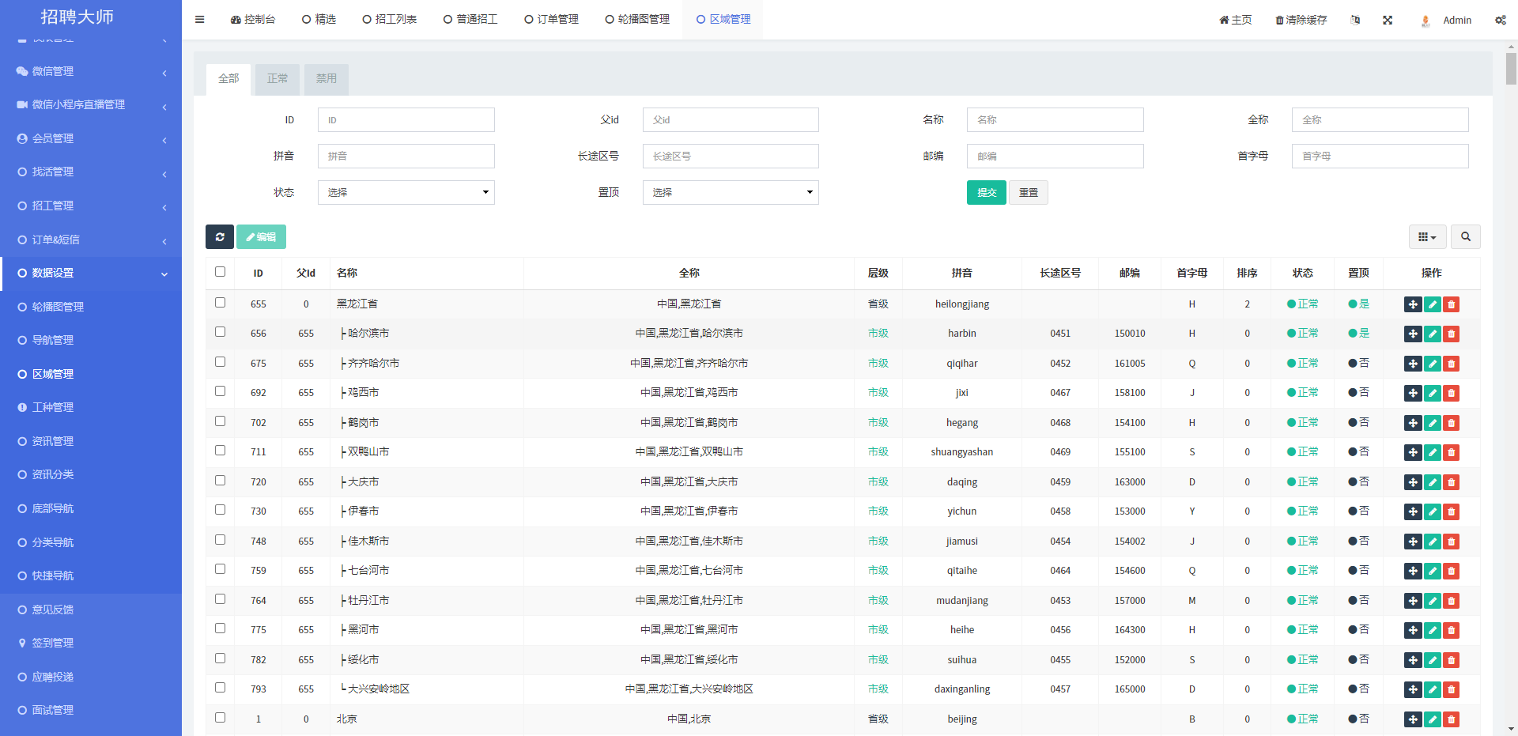Image resolution: width=1518 pixels, height=736 pixels.
Task: Check the select-all checkbox in table header
Action: [221, 272]
